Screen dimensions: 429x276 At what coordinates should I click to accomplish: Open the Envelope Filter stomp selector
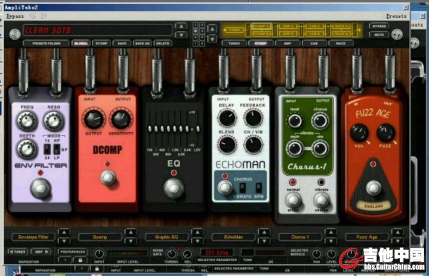33,237
